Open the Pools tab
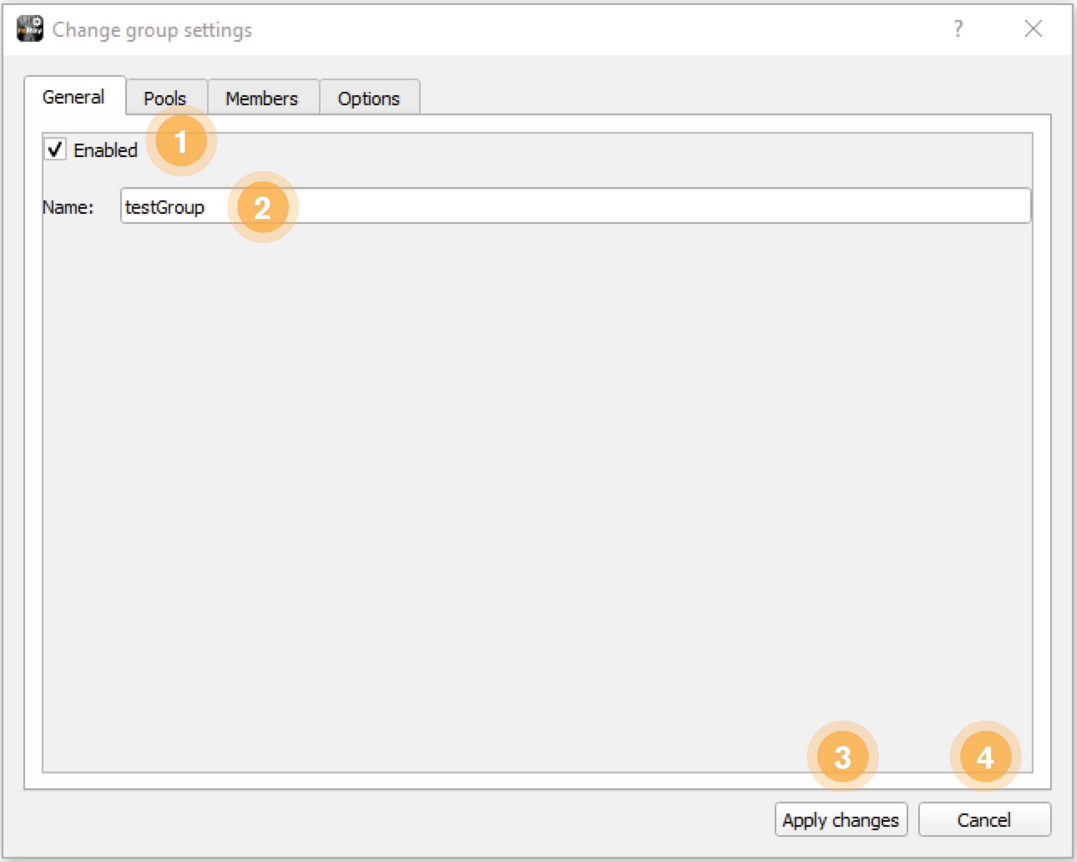 pos(165,98)
